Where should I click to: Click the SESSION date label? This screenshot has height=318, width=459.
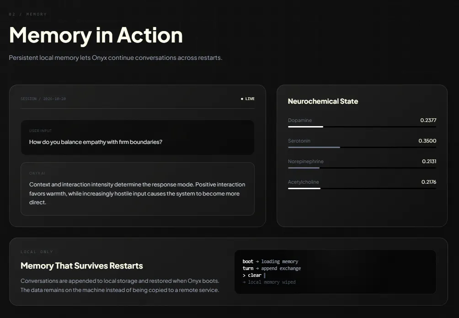[43, 99]
